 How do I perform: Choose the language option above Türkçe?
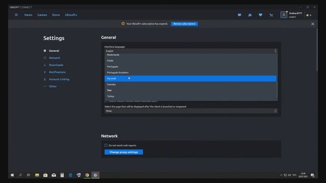[191, 90]
